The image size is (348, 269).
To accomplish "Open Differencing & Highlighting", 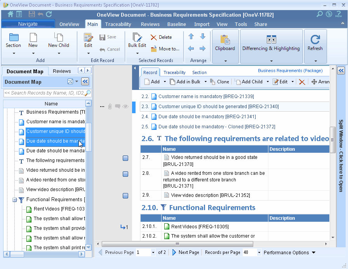I will point(271,46).
